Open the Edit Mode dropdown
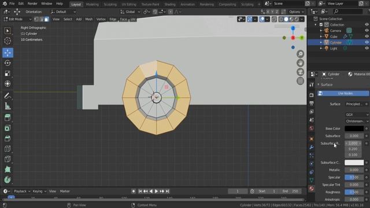Screen dimensions: 370x208 [17, 19]
